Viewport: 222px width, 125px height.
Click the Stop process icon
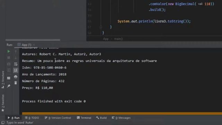coord(9,58)
